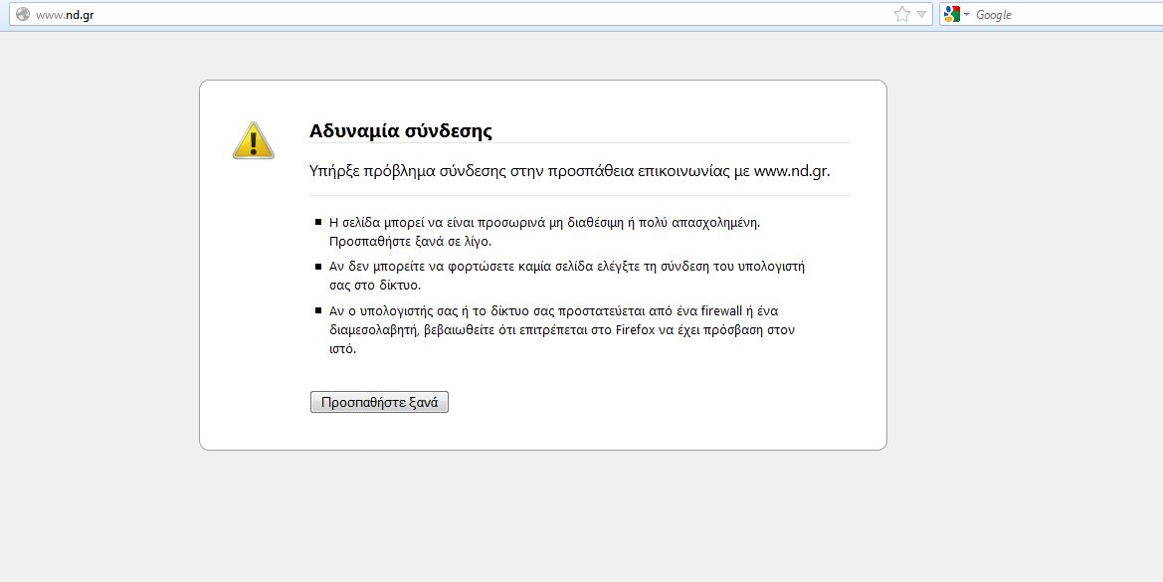Click the first bullet about 'προσωρινά μη διαθέσιμη'
This screenshot has height=582, width=1163.
[544, 222]
